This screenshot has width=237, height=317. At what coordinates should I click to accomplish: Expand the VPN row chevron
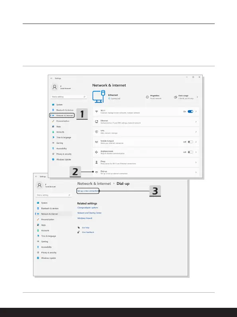(x=196, y=132)
